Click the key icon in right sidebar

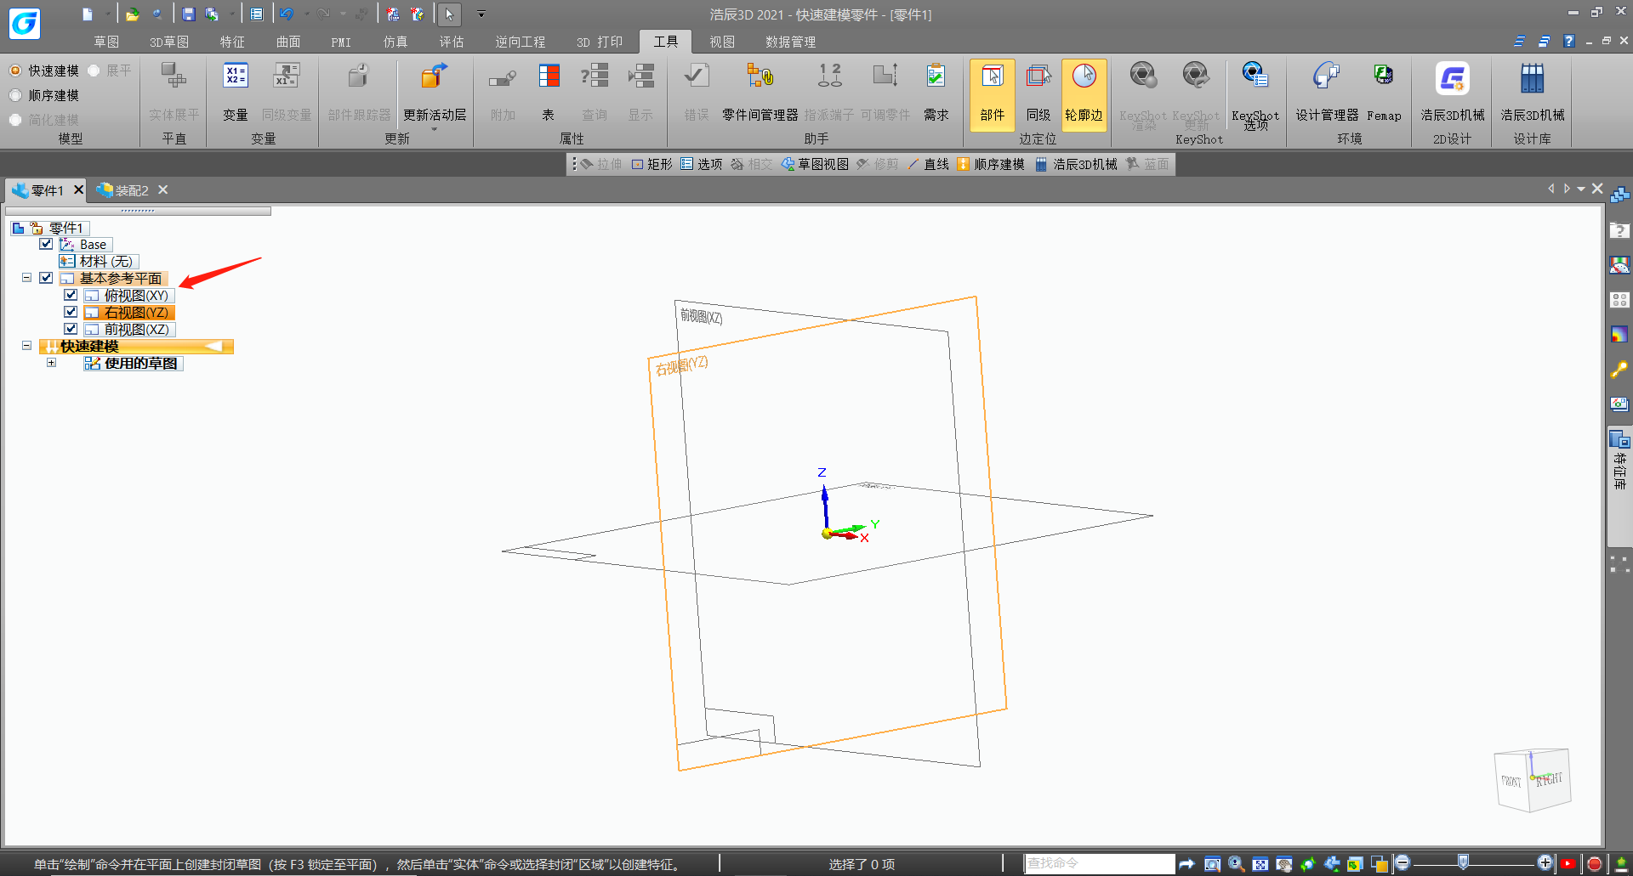[1619, 370]
